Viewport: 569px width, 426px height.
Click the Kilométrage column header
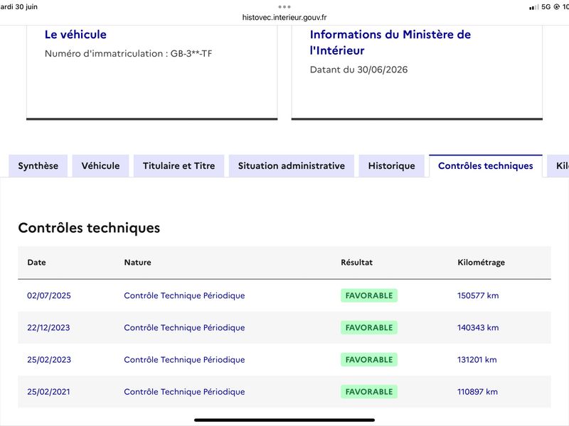(x=482, y=262)
